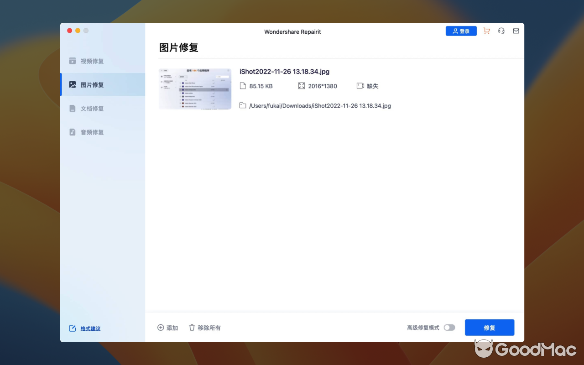584x365 pixels.
Task: Select the iShot2022-11-26 13.18.34.jpg filename
Action: pyautogui.click(x=284, y=72)
